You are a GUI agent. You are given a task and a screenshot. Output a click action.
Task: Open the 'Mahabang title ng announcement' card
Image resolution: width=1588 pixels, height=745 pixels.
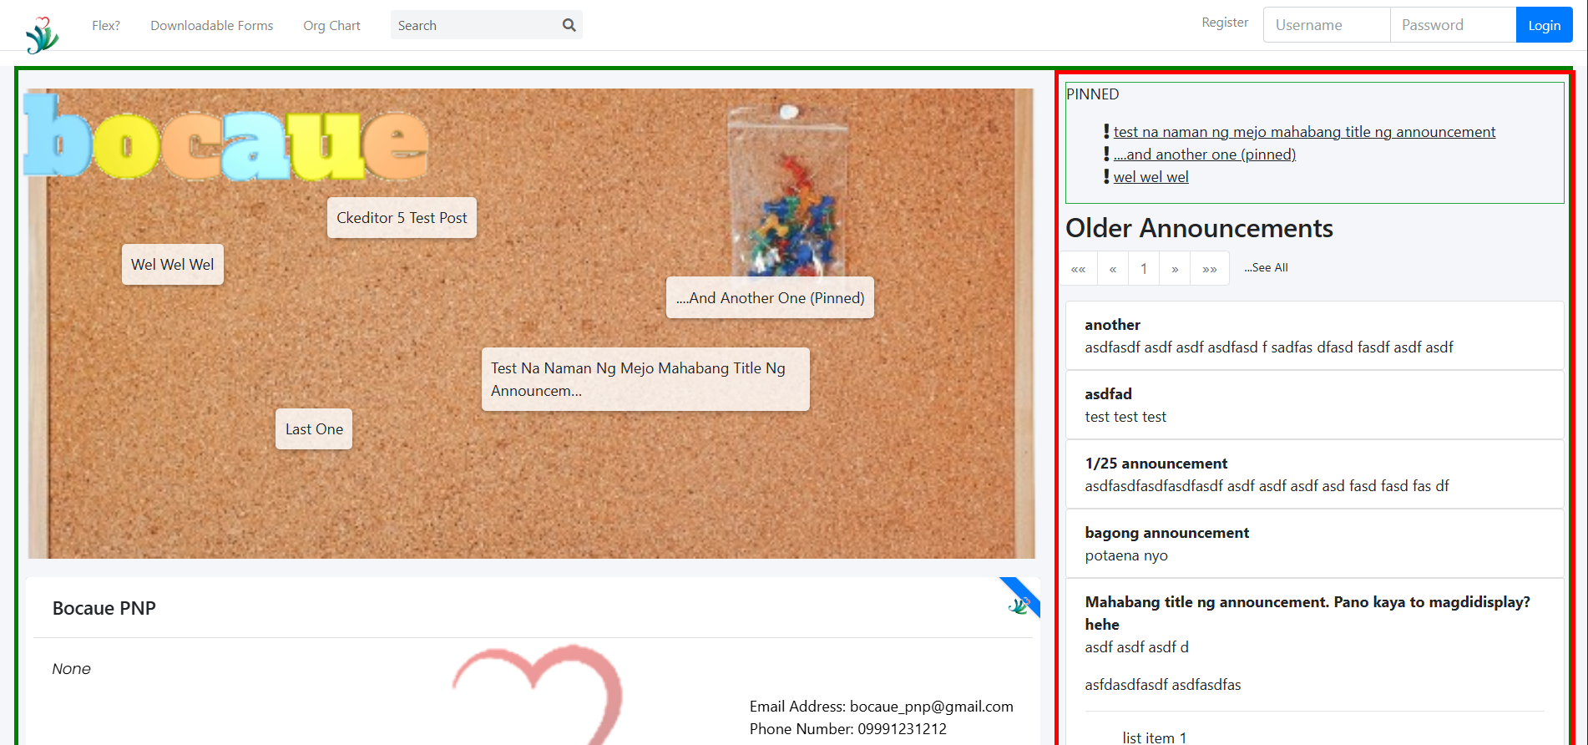pos(1314,661)
